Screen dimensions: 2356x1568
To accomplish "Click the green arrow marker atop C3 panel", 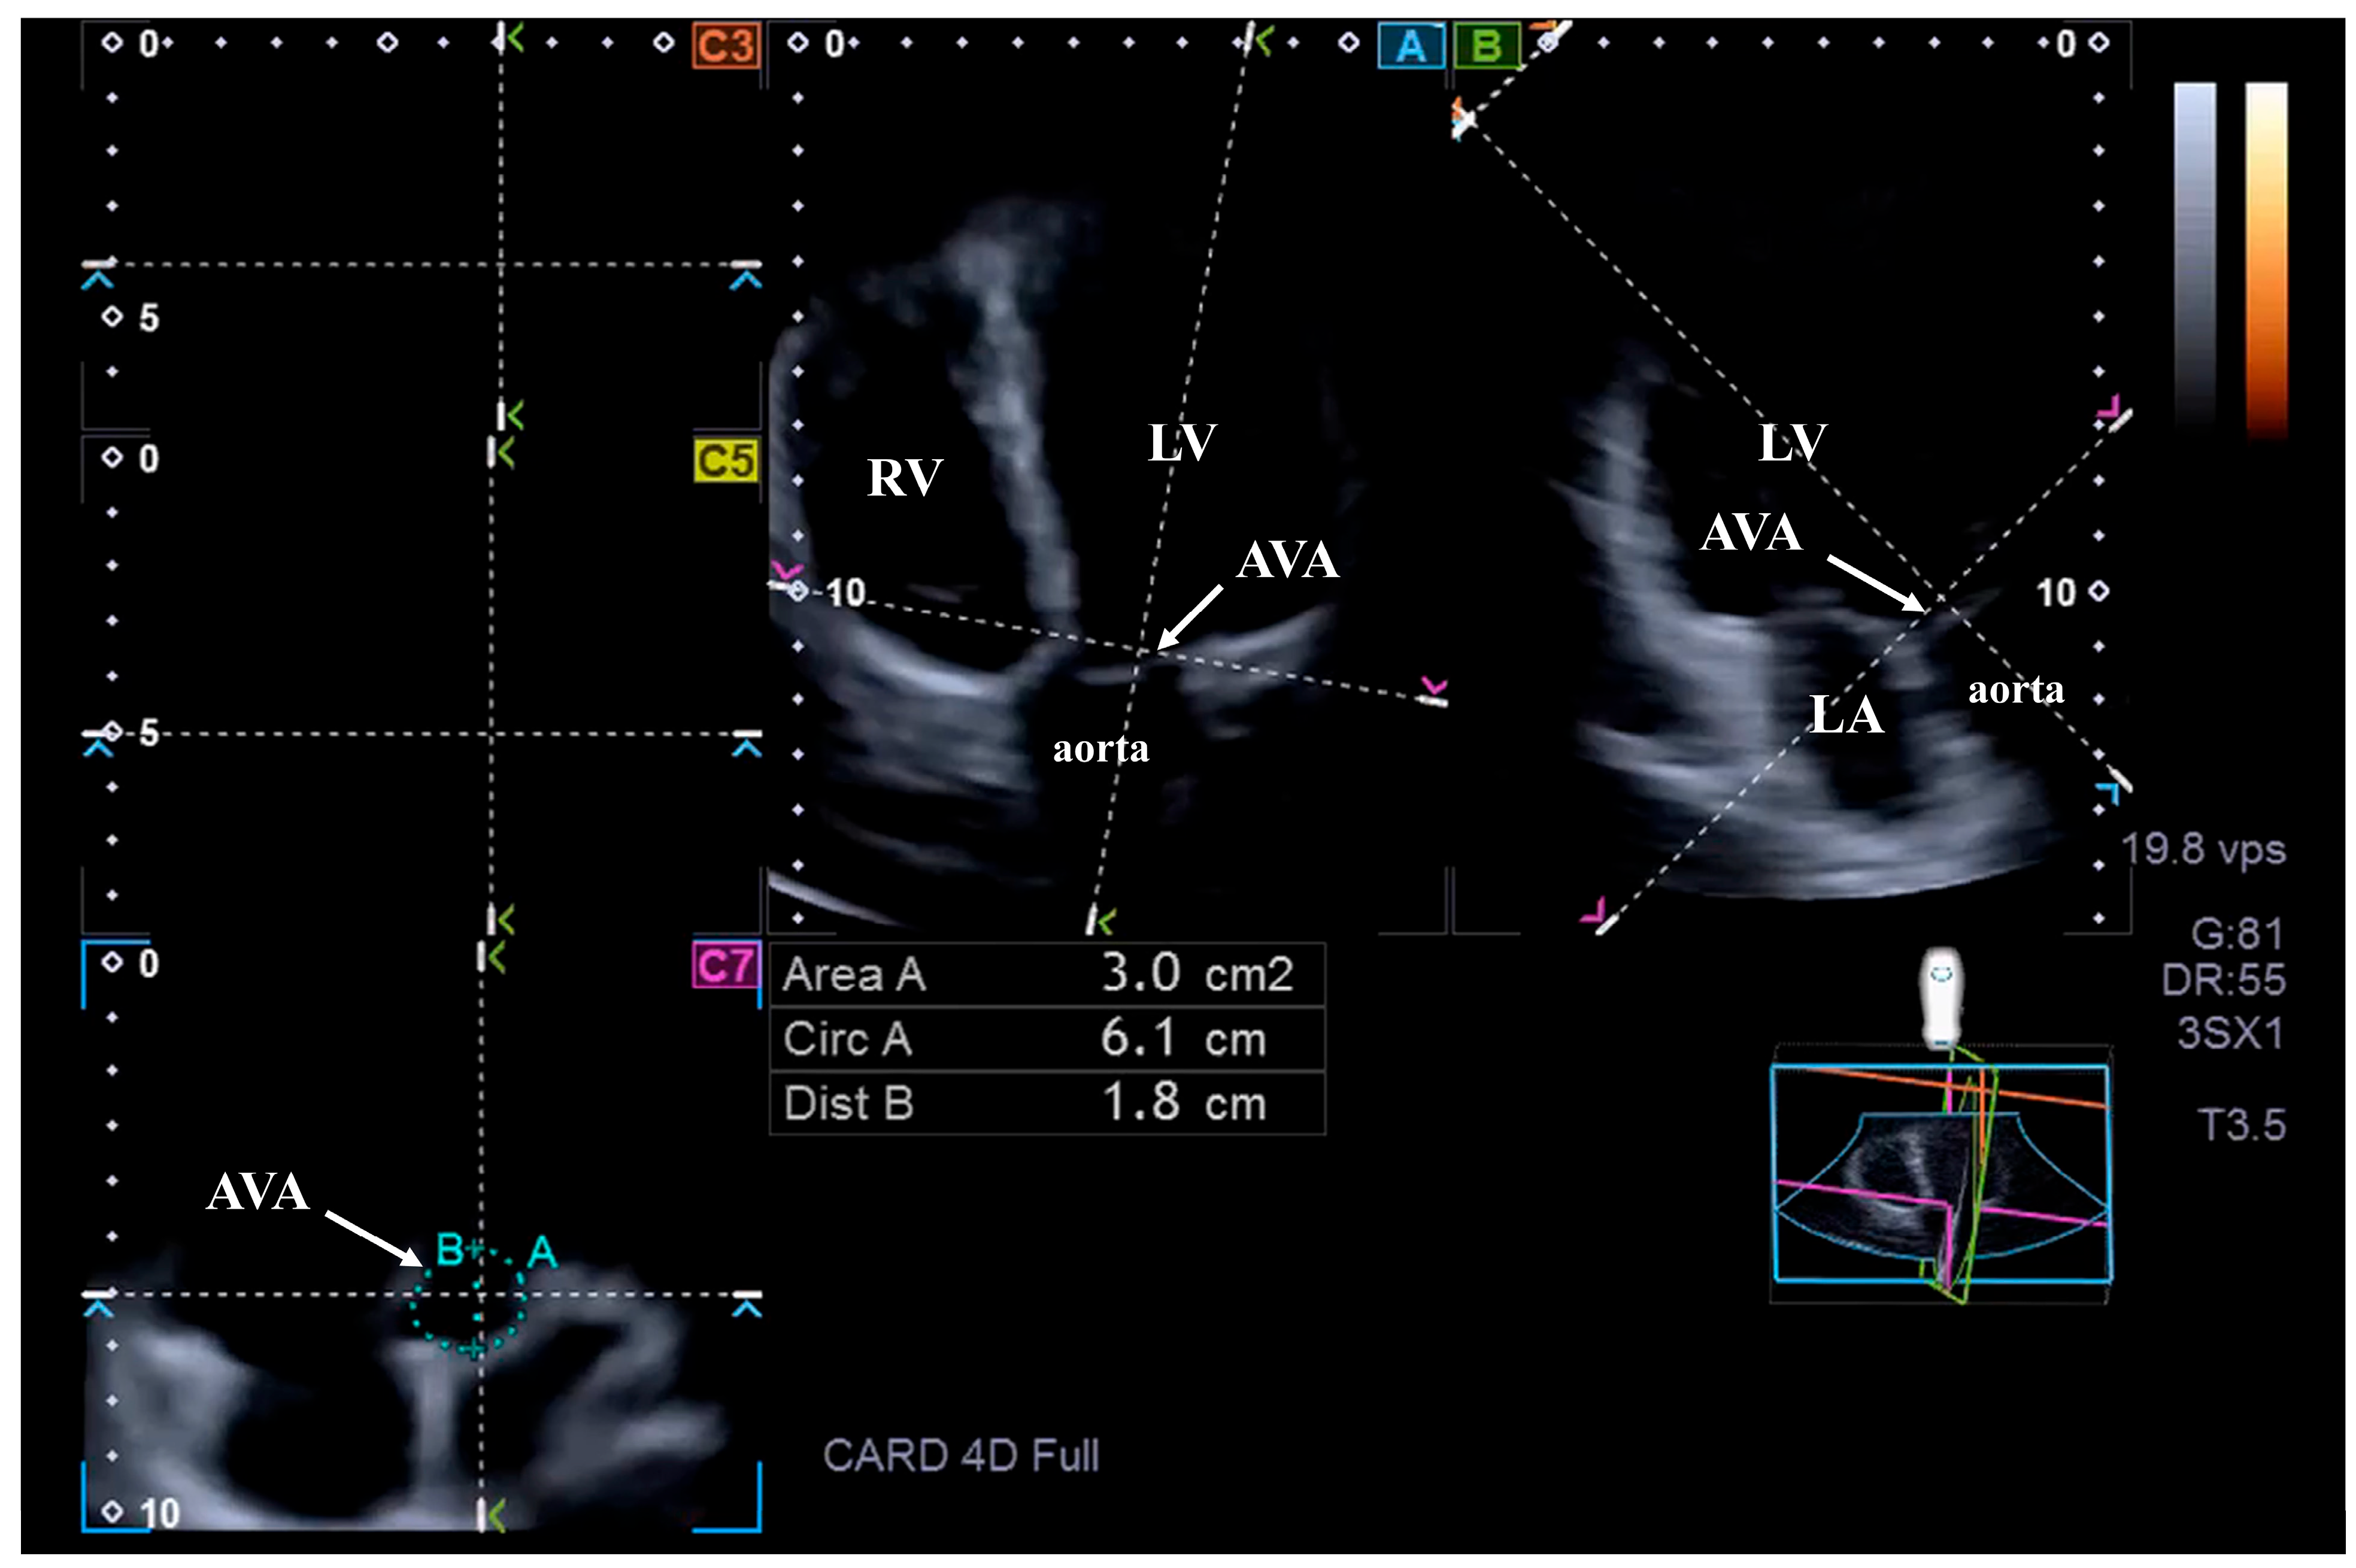I will [514, 39].
